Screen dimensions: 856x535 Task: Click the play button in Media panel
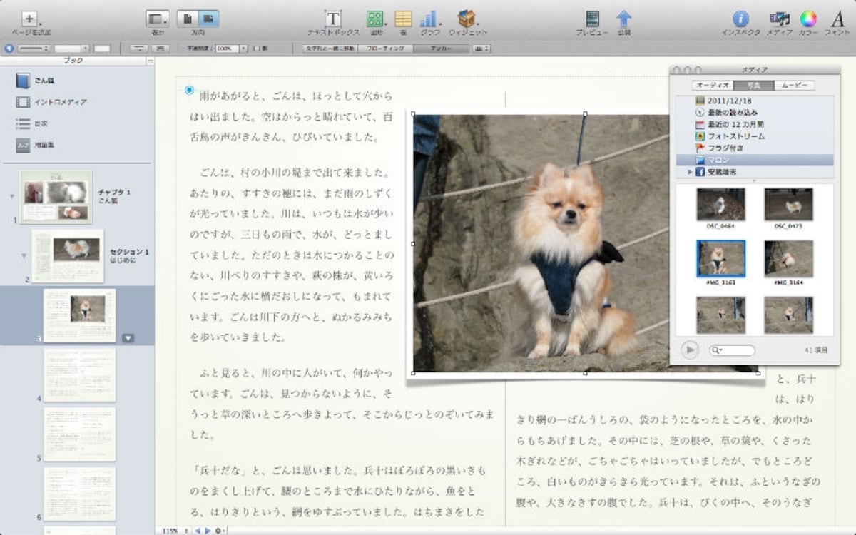[689, 350]
